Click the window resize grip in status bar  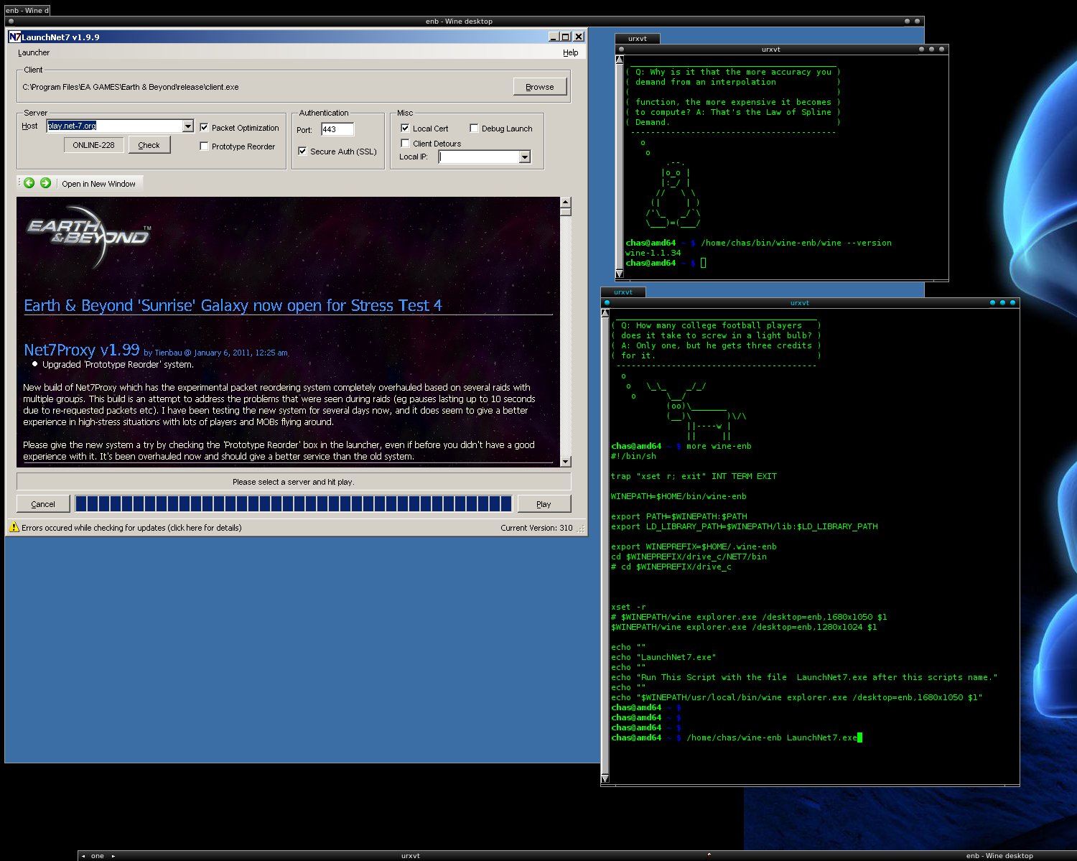point(581,529)
